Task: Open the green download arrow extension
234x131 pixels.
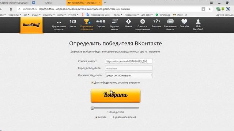Action: pos(223,9)
